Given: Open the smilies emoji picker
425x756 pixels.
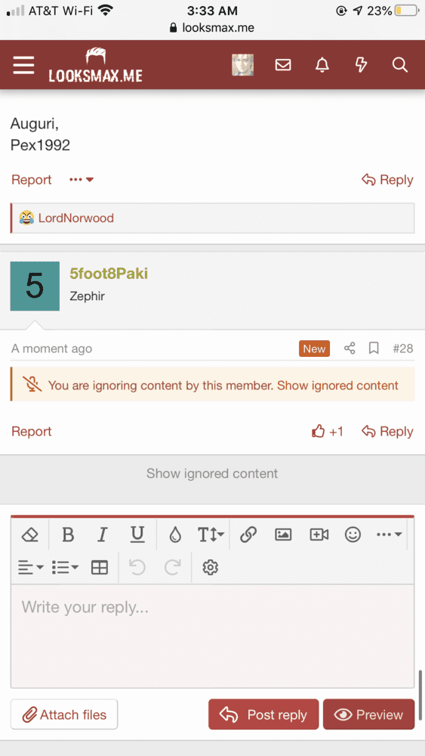Looking at the screenshot, I should [353, 534].
